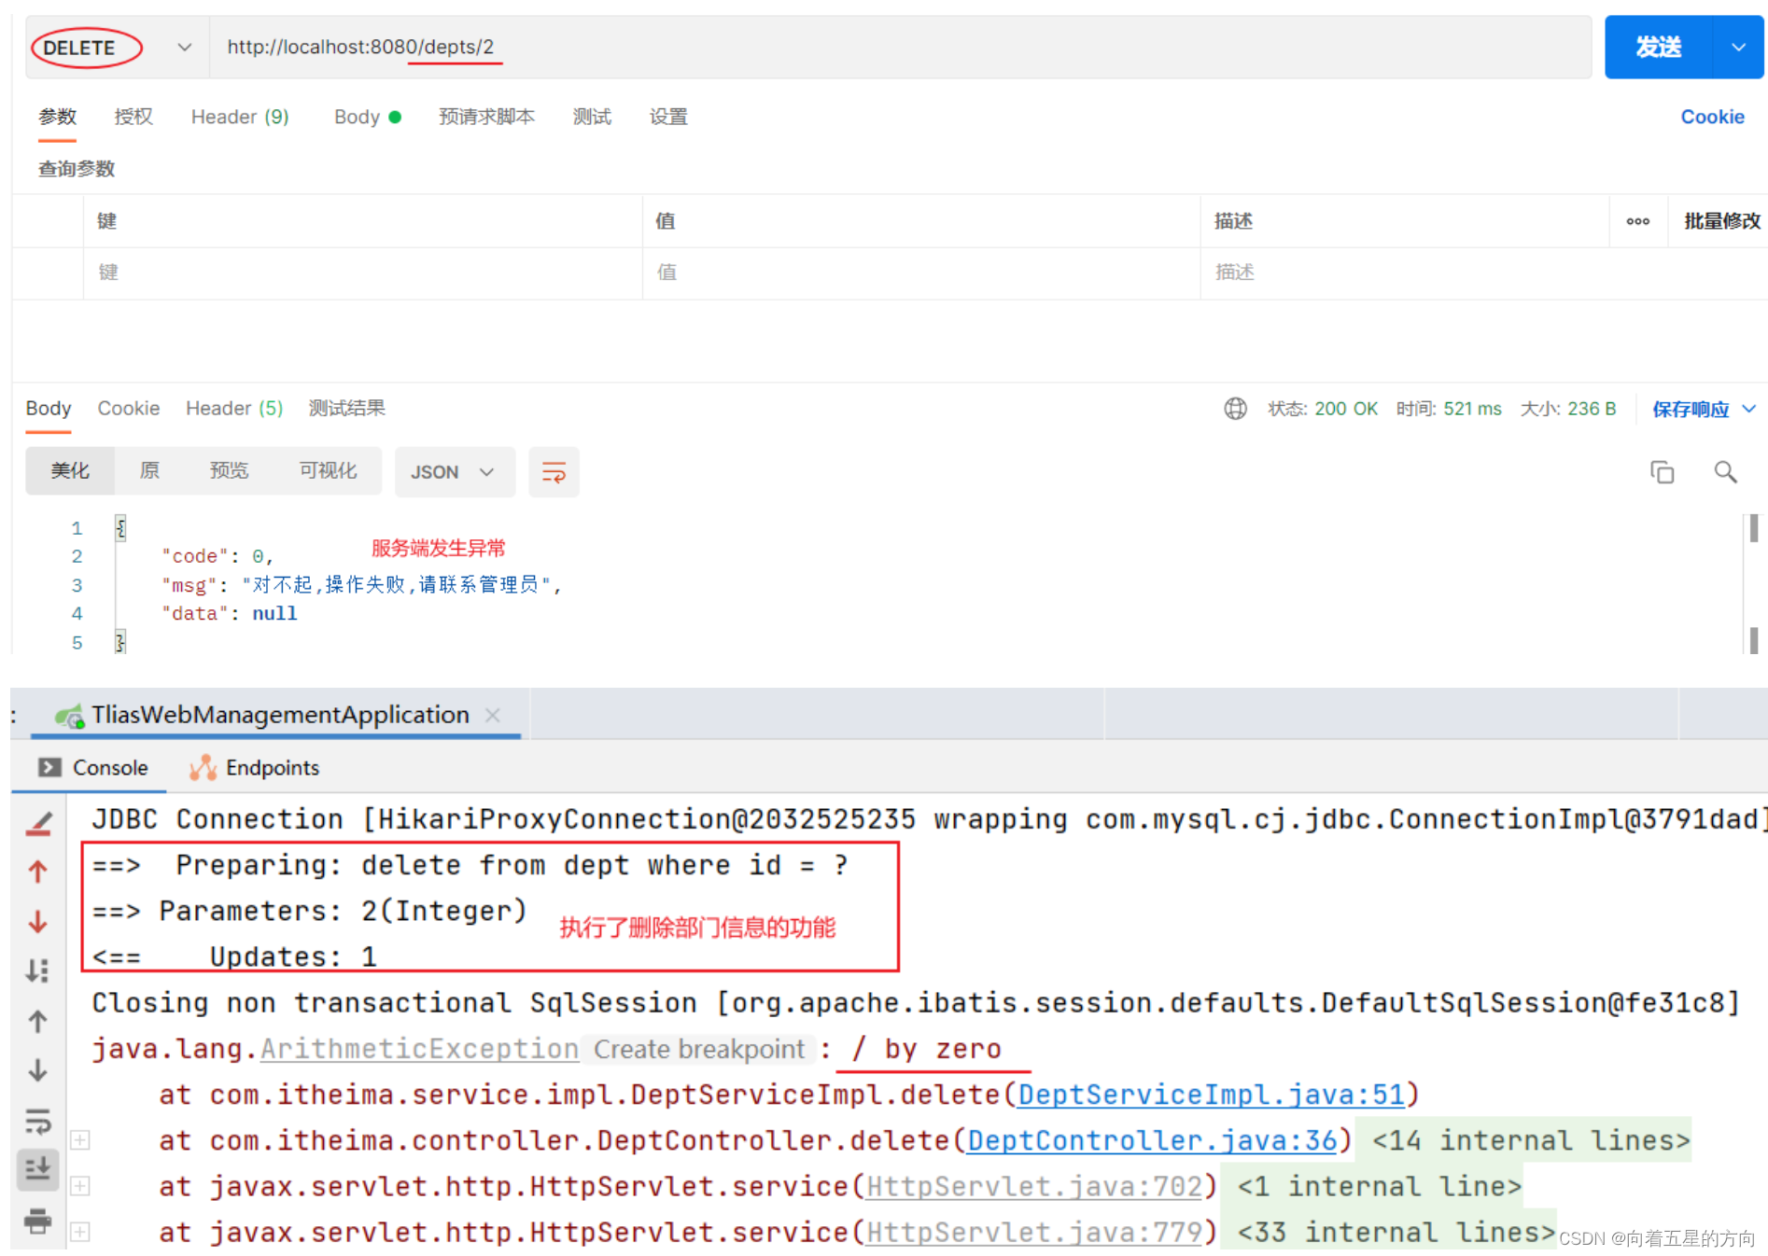Enable scroll-to-end in the console

[37, 1169]
